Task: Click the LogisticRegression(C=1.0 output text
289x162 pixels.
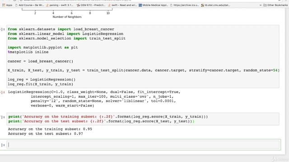Action: (94, 92)
